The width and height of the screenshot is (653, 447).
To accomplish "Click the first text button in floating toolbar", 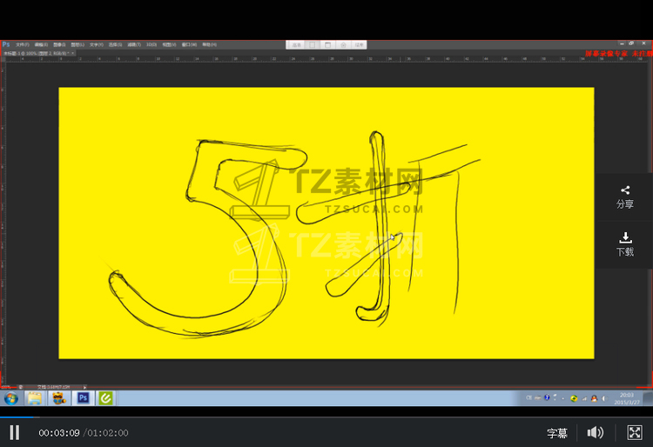I will [x=296, y=45].
